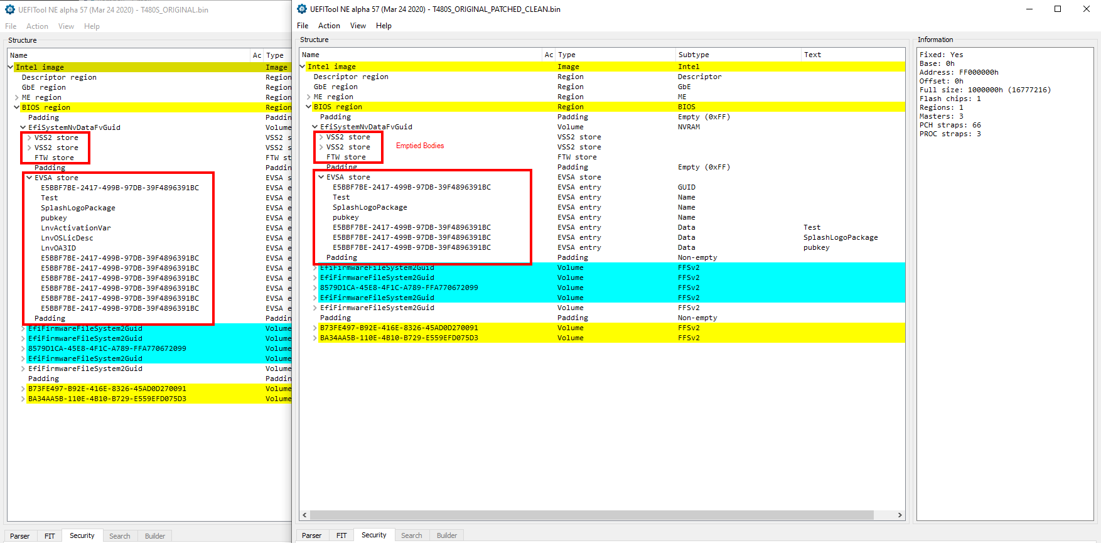Image resolution: width=1101 pixels, height=543 pixels.
Task: Expand first VSS2 store in right window
Action: pyautogui.click(x=321, y=137)
